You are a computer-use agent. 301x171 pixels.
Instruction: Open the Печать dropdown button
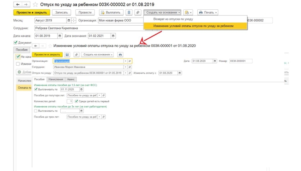[207, 13]
